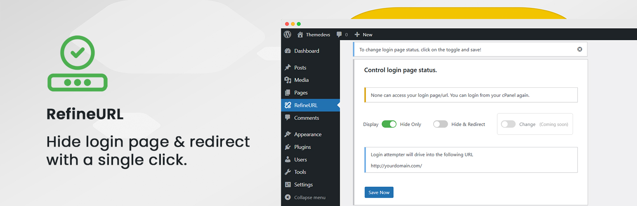The height and width of the screenshot is (206, 637).
Task: Click the Users person icon
Action: coord(288,159)
